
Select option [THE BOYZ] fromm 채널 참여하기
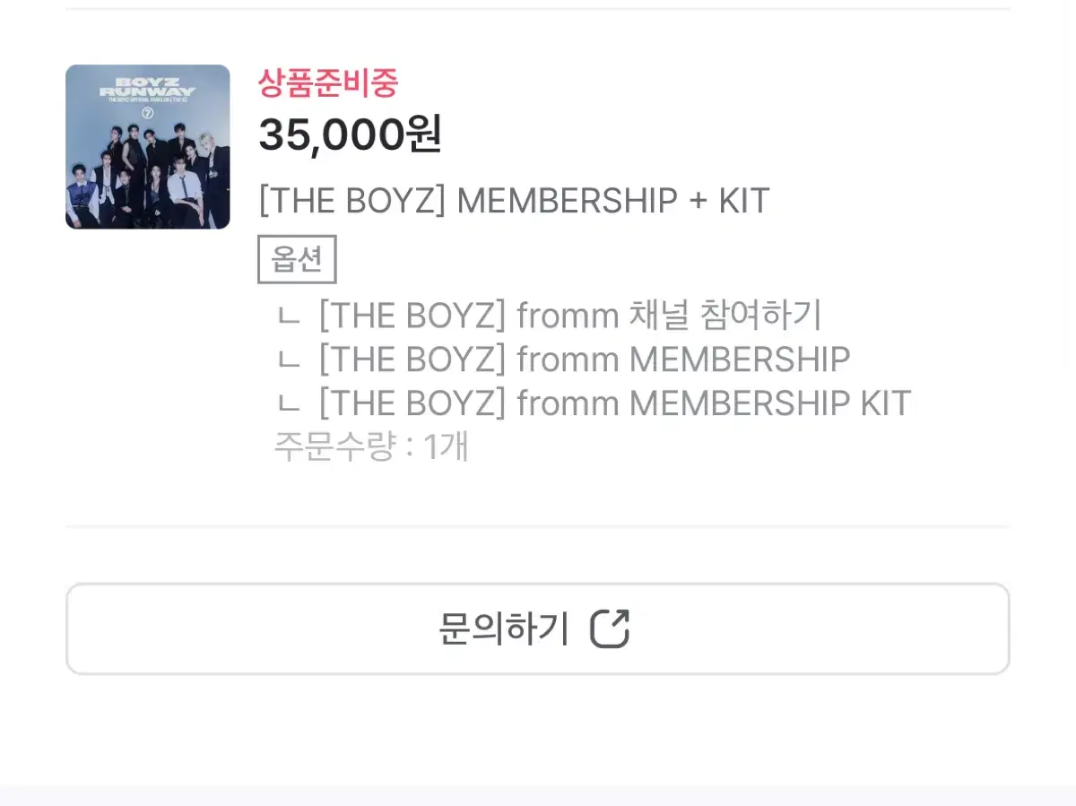pos(570,316)
